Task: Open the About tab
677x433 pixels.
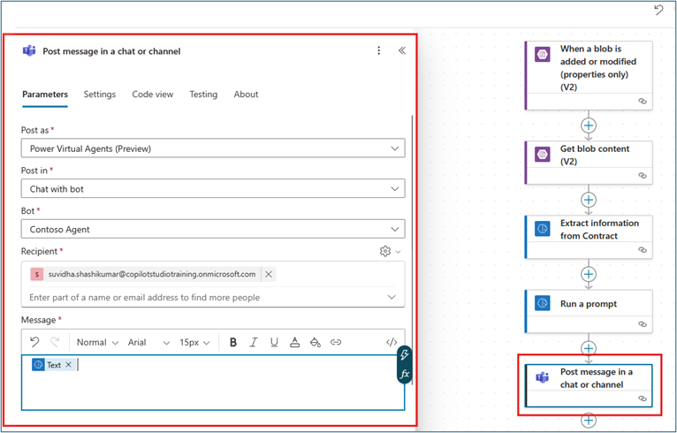Action: [x=246, y=95]
